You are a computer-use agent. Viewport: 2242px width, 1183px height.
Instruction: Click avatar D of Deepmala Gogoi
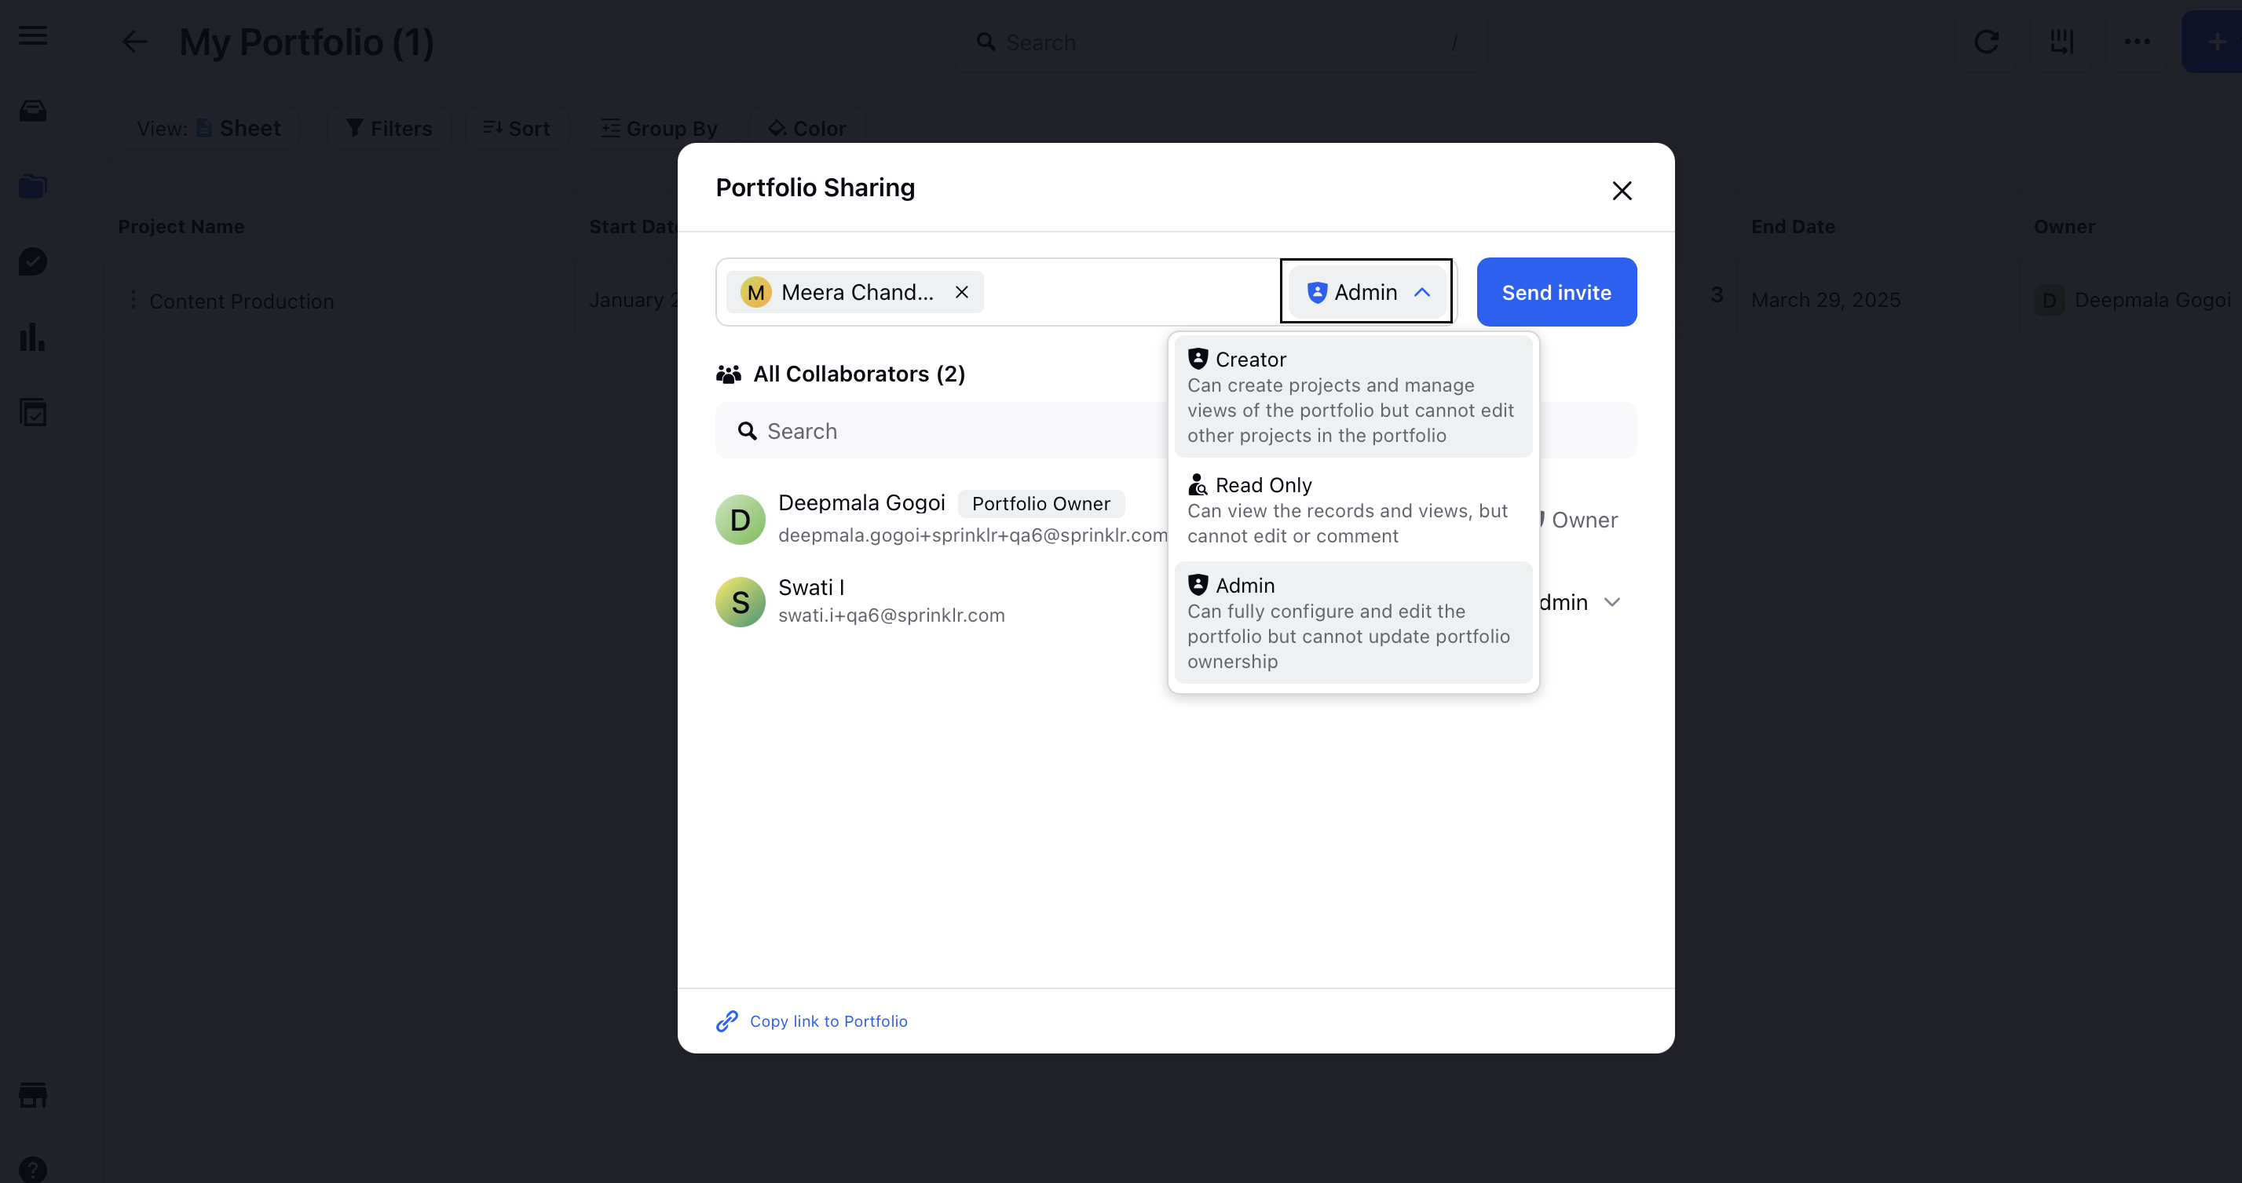coord(741,520)
